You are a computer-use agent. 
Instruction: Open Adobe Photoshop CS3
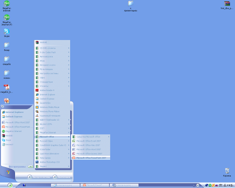(52, 162)
